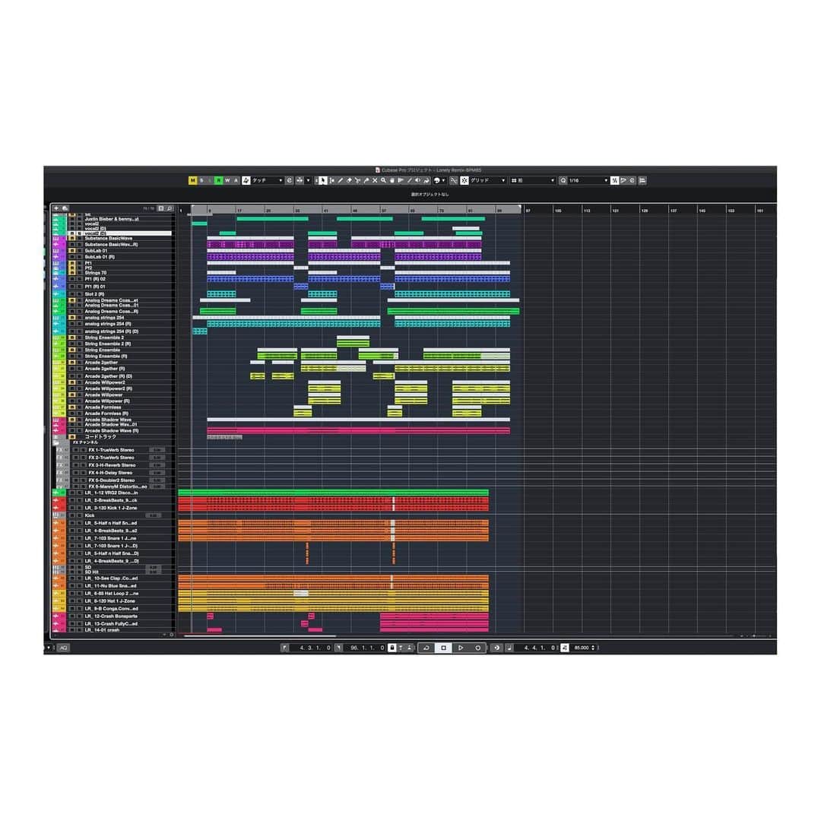The image size is (821, 821).
Task: Select the LR_ 12-Crash Bonaparte track
Action: click(113, 617)
